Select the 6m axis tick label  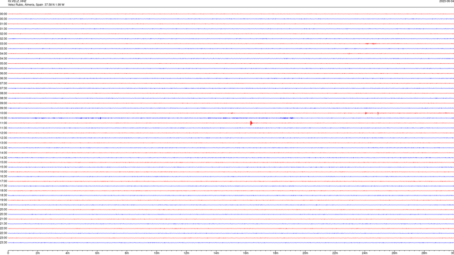97,253
